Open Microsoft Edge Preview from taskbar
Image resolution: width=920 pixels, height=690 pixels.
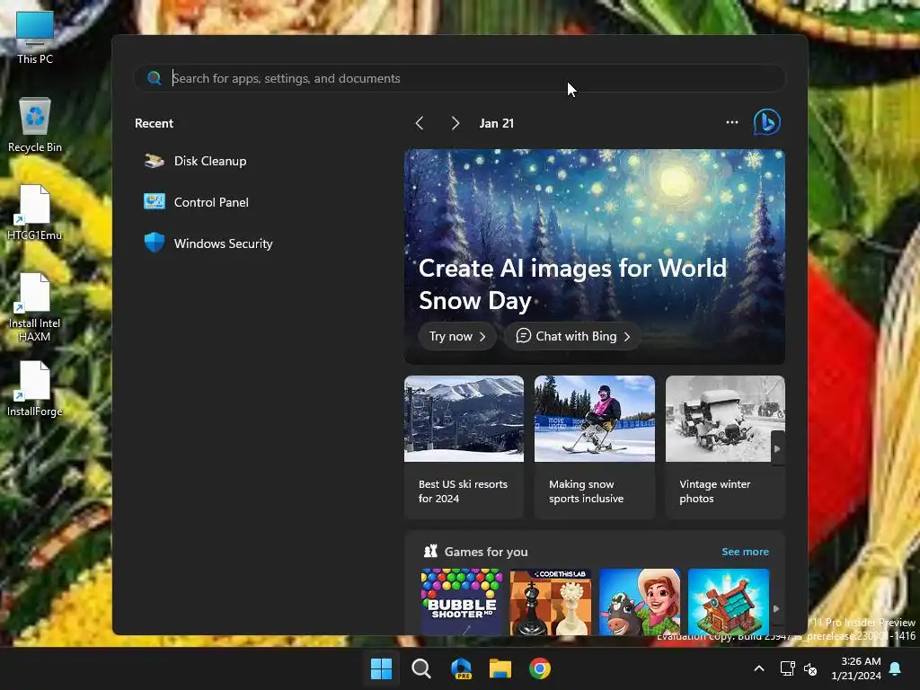point(461,668)
